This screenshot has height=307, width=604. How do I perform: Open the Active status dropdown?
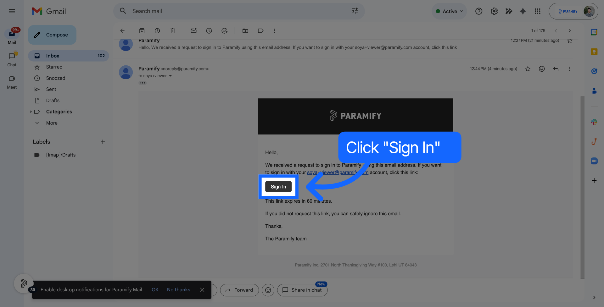pyautogui.click(x=449, y=11)
